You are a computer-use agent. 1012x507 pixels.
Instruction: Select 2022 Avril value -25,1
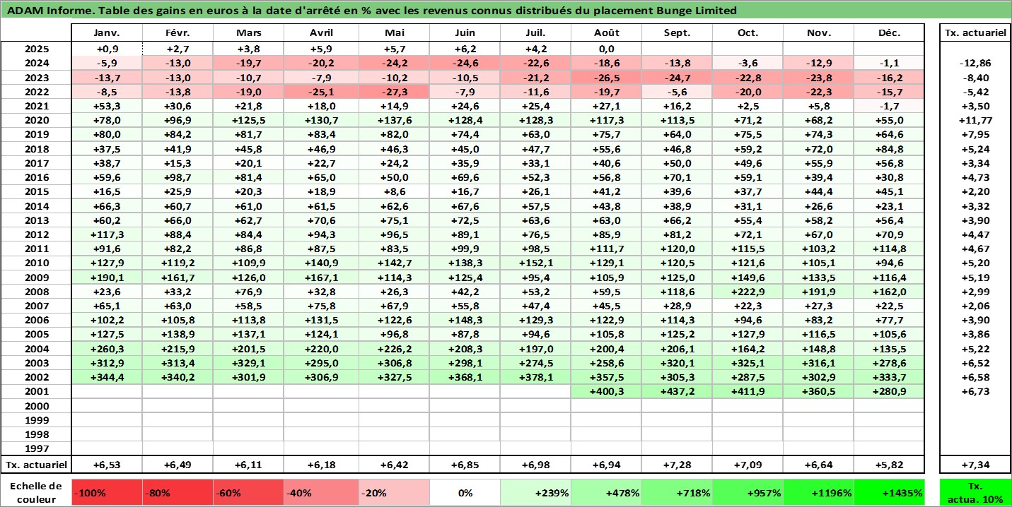coord(321,92)
